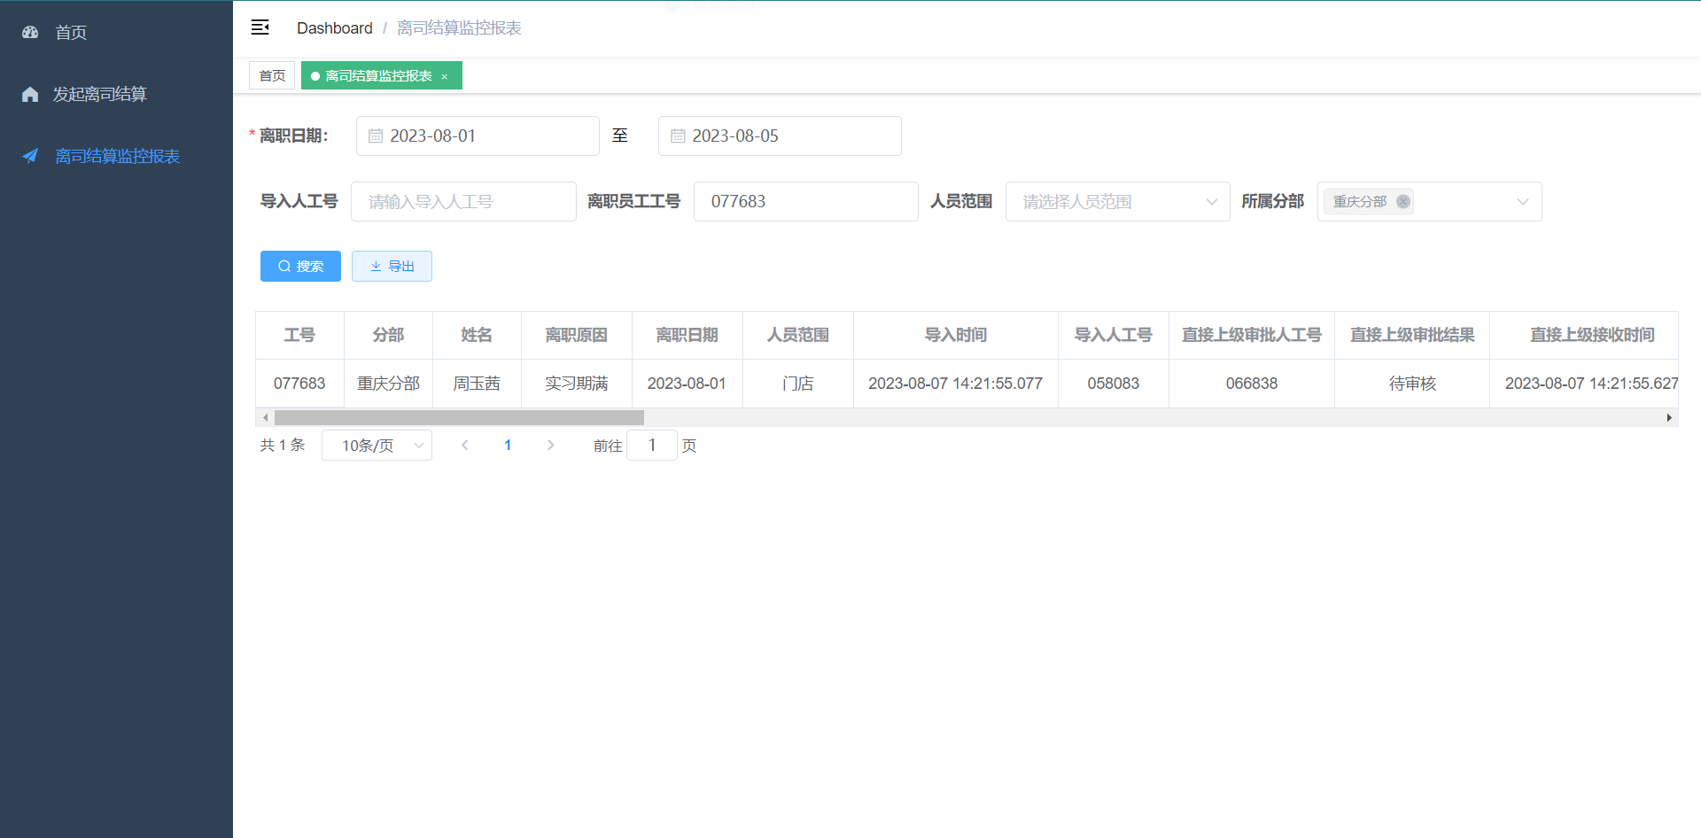
Task: Open the 10条/页 page size dropdown
Action: coord(377,445)
